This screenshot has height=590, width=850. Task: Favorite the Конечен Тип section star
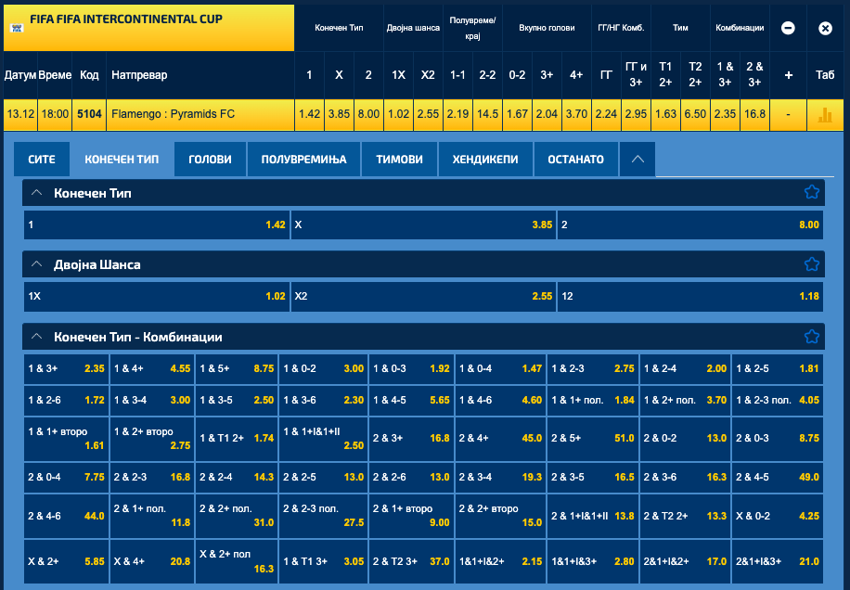coord(812,193)
